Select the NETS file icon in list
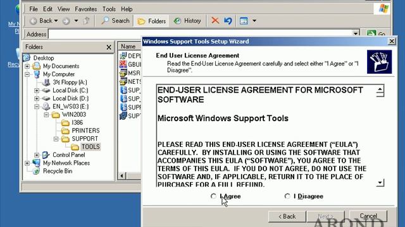This screenshot has width=405, height=227. (x=123, y=81)
